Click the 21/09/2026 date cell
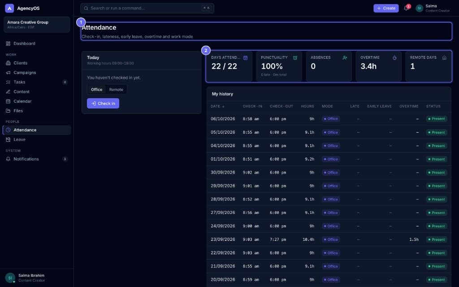Viewport: 459px width, 287px height. coord(223,266)
